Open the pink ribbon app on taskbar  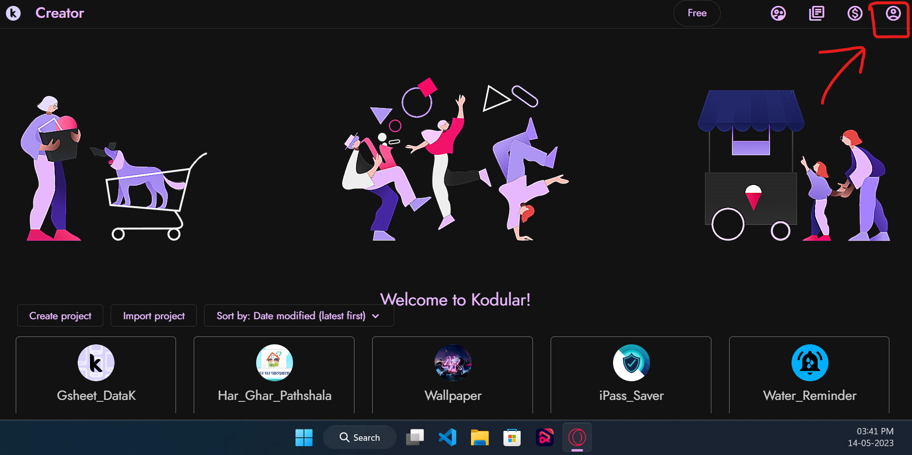click(x=544, y=437)
